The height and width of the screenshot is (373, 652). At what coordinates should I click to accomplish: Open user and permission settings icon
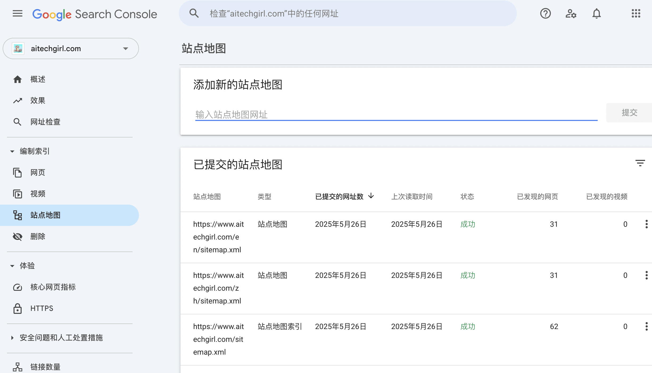[x=571, y=13]
